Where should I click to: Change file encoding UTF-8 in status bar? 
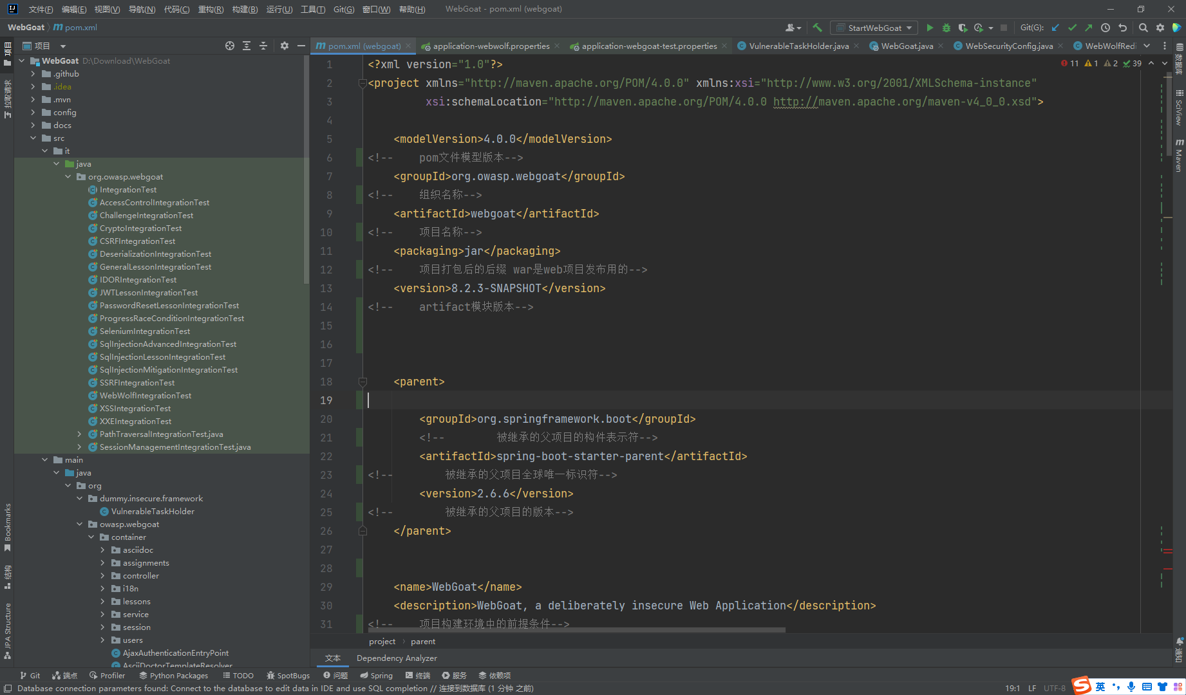coord(1055,689)
